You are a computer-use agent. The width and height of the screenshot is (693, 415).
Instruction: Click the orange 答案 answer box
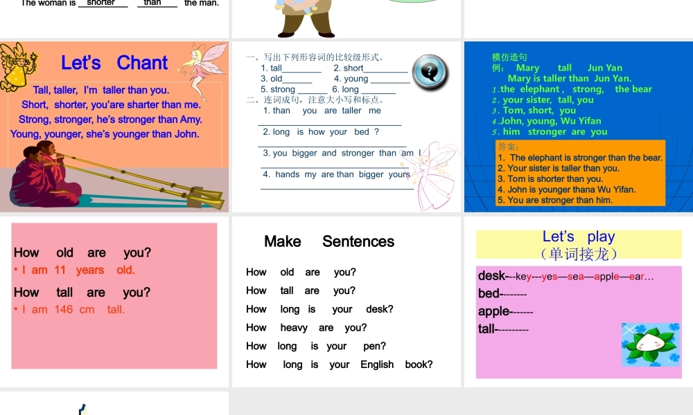pos(580,173)
